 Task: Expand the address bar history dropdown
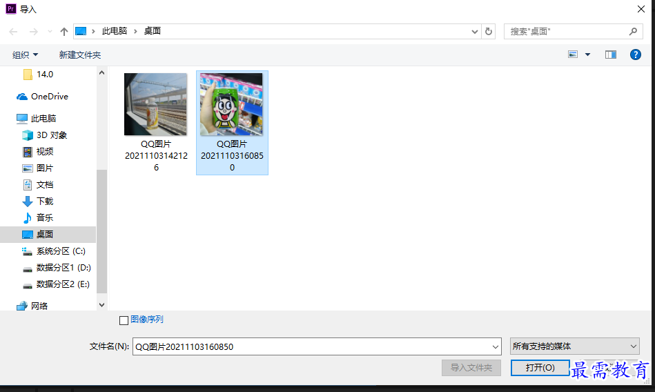tap(475, 31)
